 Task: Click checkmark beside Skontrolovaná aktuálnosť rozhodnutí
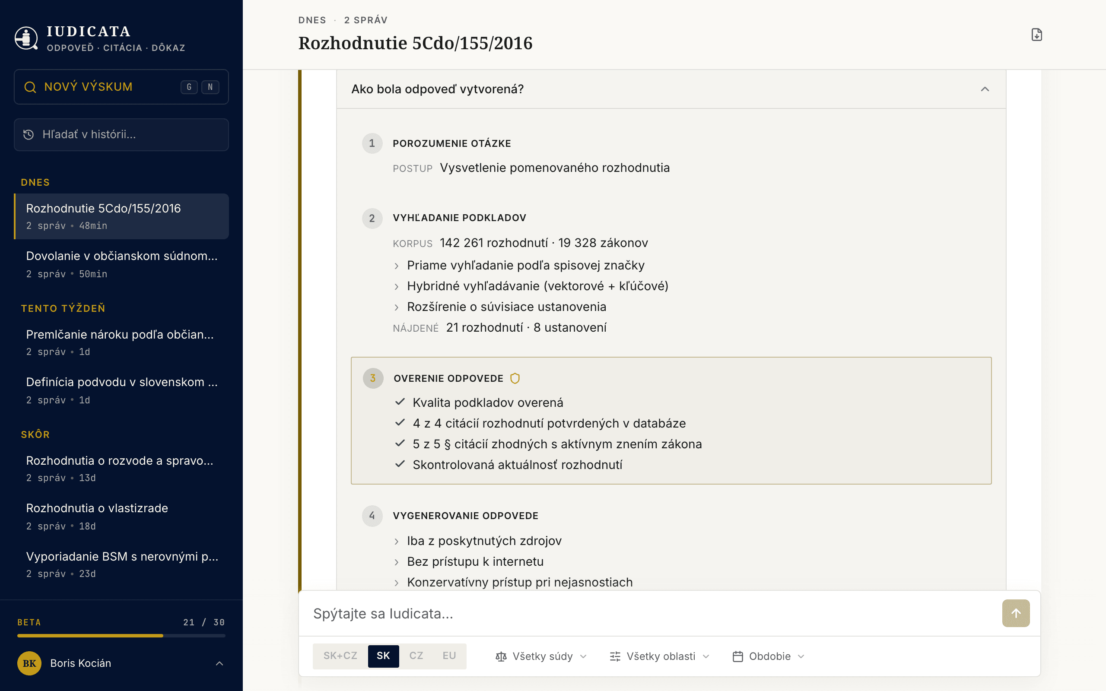pos(400,464)
